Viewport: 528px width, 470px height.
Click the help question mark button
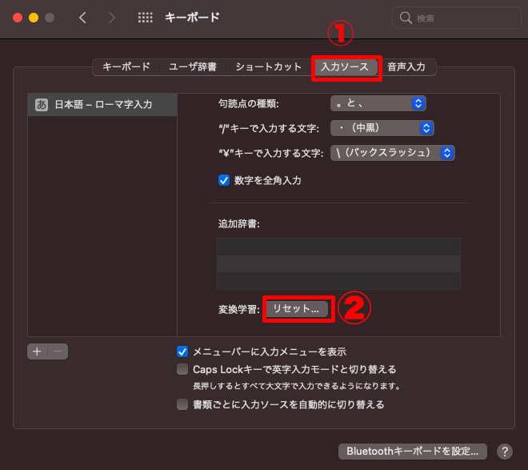504,452
